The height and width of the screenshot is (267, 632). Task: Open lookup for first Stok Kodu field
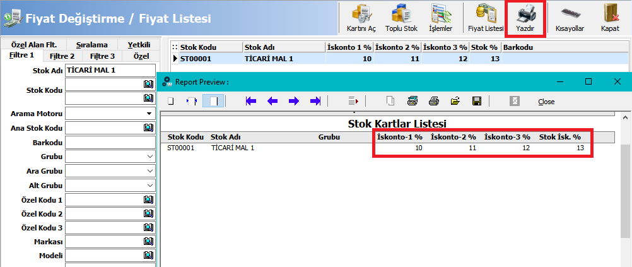(x=149, y=84)
